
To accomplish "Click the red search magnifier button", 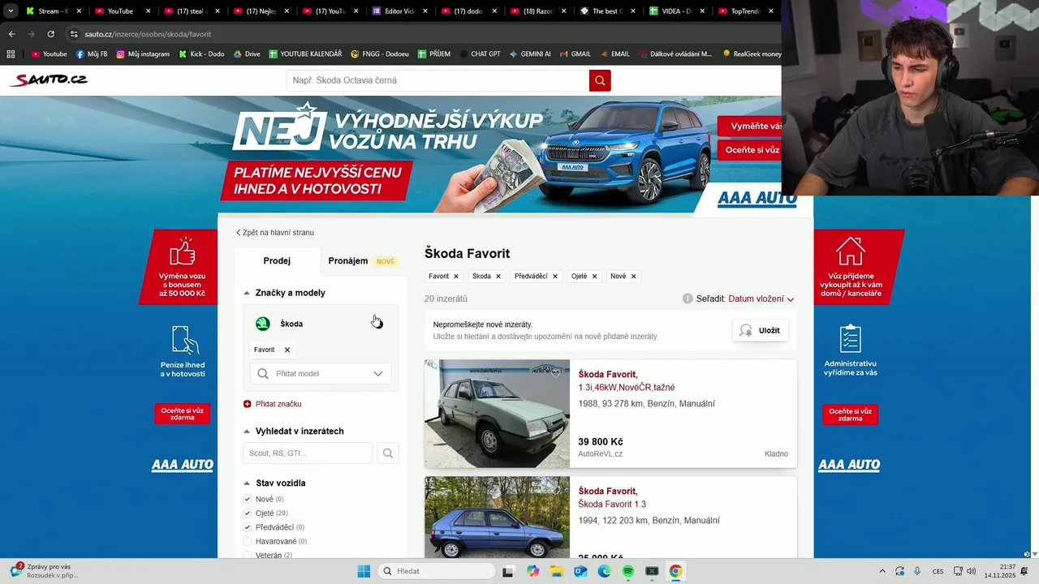I will tap(600, 80).
